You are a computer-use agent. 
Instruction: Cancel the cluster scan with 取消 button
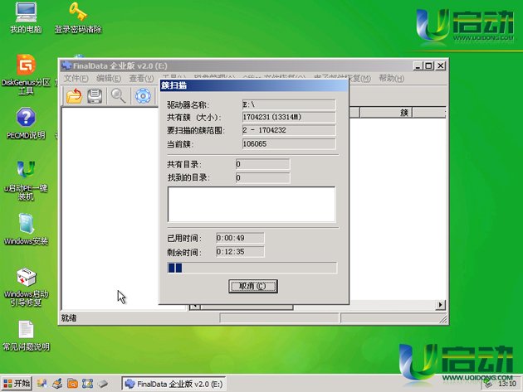pyautogui.click(x=252, y=286)
